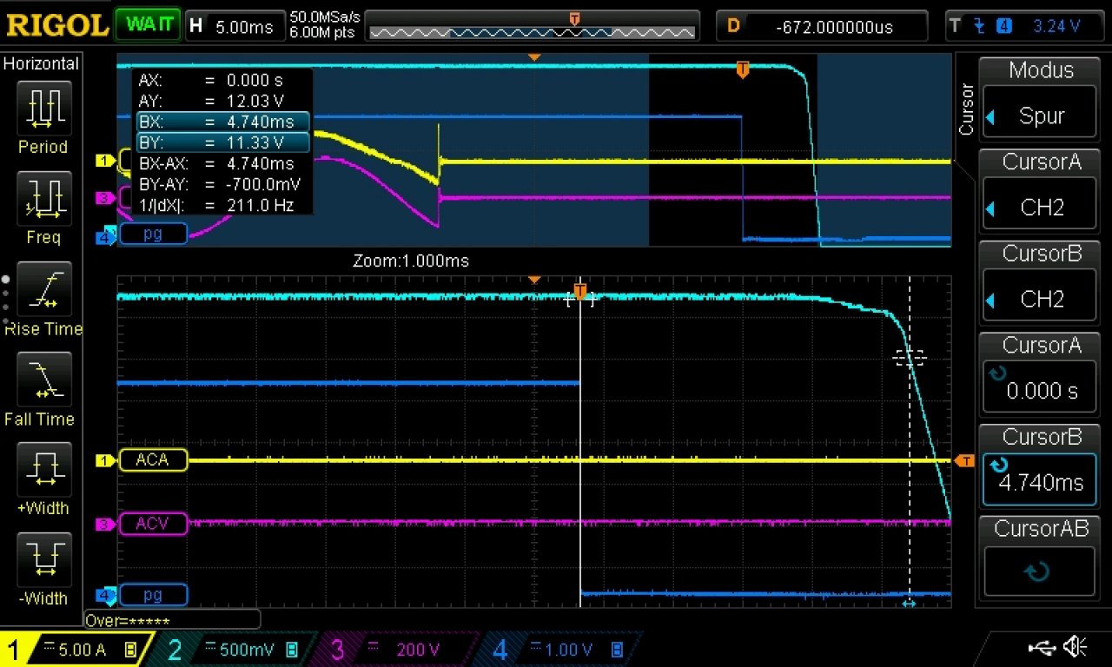Select the +Width measurement icon
This screenshot has height=667, width=1112.
pyautogui.click(x=43, y=469)
